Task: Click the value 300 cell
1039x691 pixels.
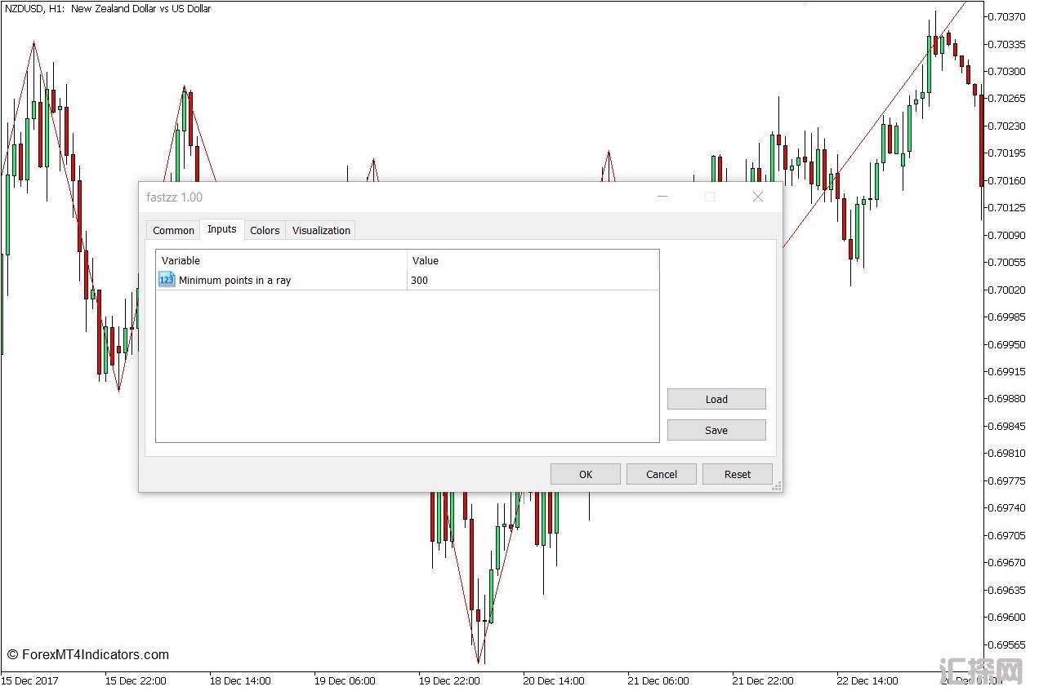Action: pos(531,280)
